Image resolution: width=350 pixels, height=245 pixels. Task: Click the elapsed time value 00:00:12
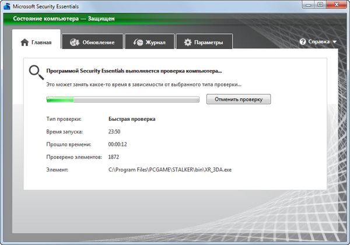[118, 144]
